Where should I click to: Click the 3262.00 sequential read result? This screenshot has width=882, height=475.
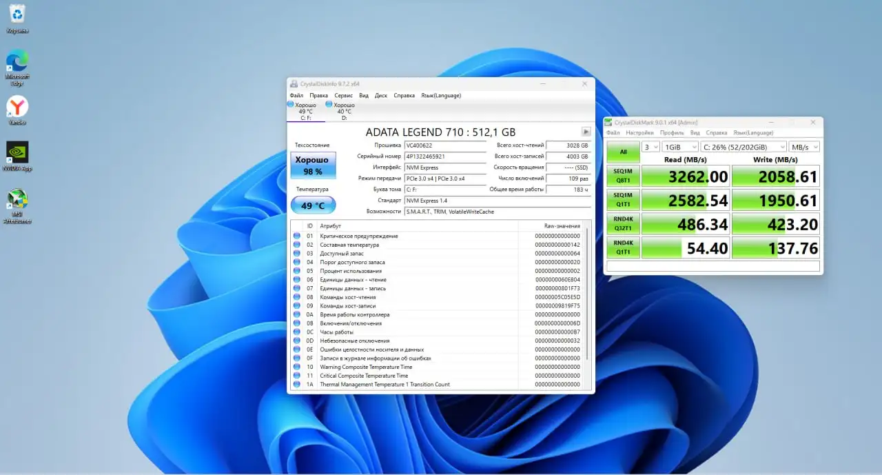pyautogui.click(x=686, y=176)
